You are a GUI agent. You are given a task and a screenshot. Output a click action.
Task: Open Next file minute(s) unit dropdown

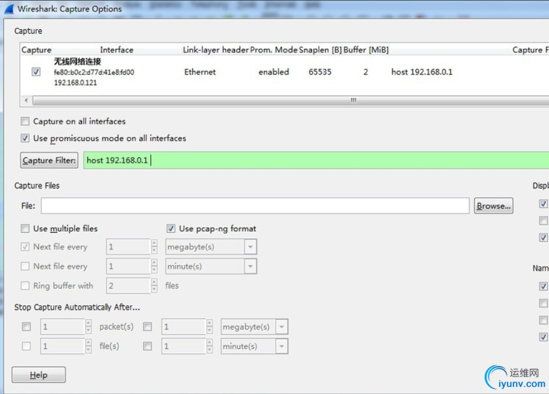250,266
